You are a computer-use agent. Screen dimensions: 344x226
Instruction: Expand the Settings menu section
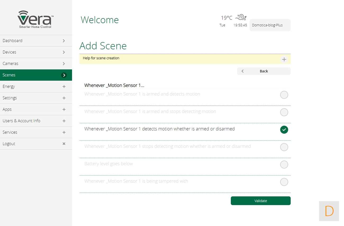click(x=64, y=98)
